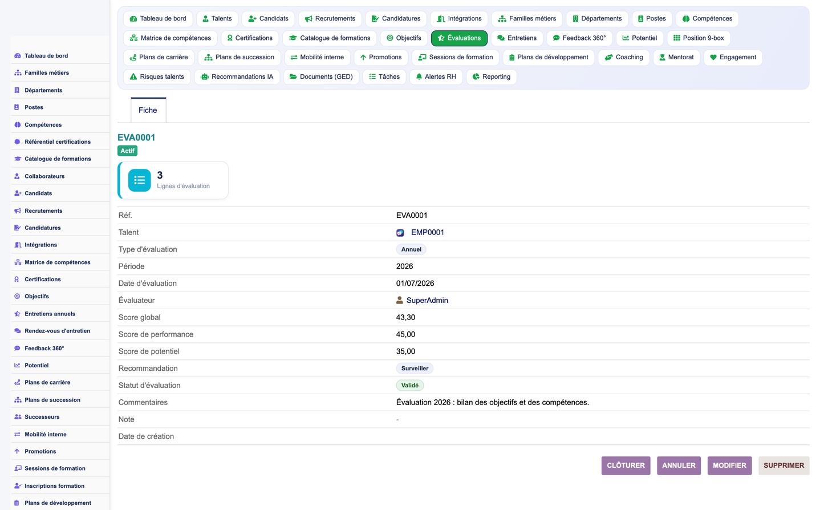Click the CLÔTURER button
Screen dimensions: 824x510
tap(626, 466)
